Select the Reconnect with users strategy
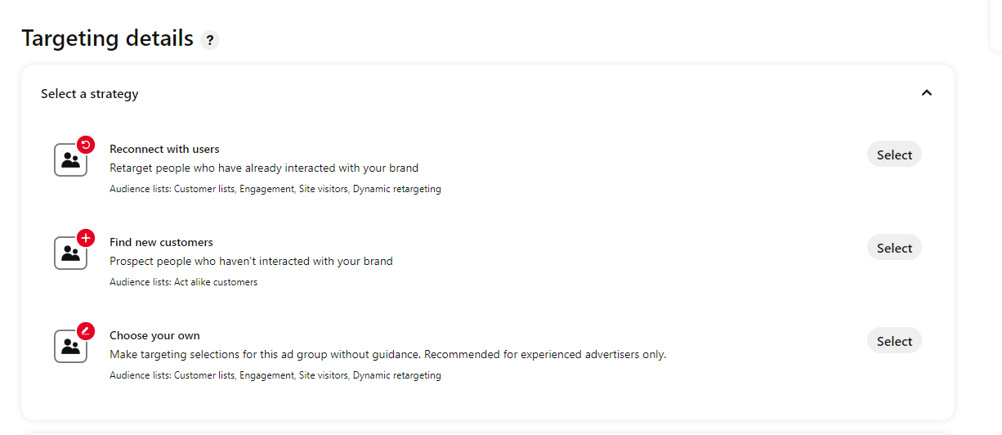This screenshot has height=435, width=1002. click(x=894, y=155)
